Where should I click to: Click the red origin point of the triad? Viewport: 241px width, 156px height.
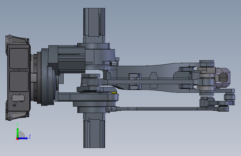pos(17,139)
